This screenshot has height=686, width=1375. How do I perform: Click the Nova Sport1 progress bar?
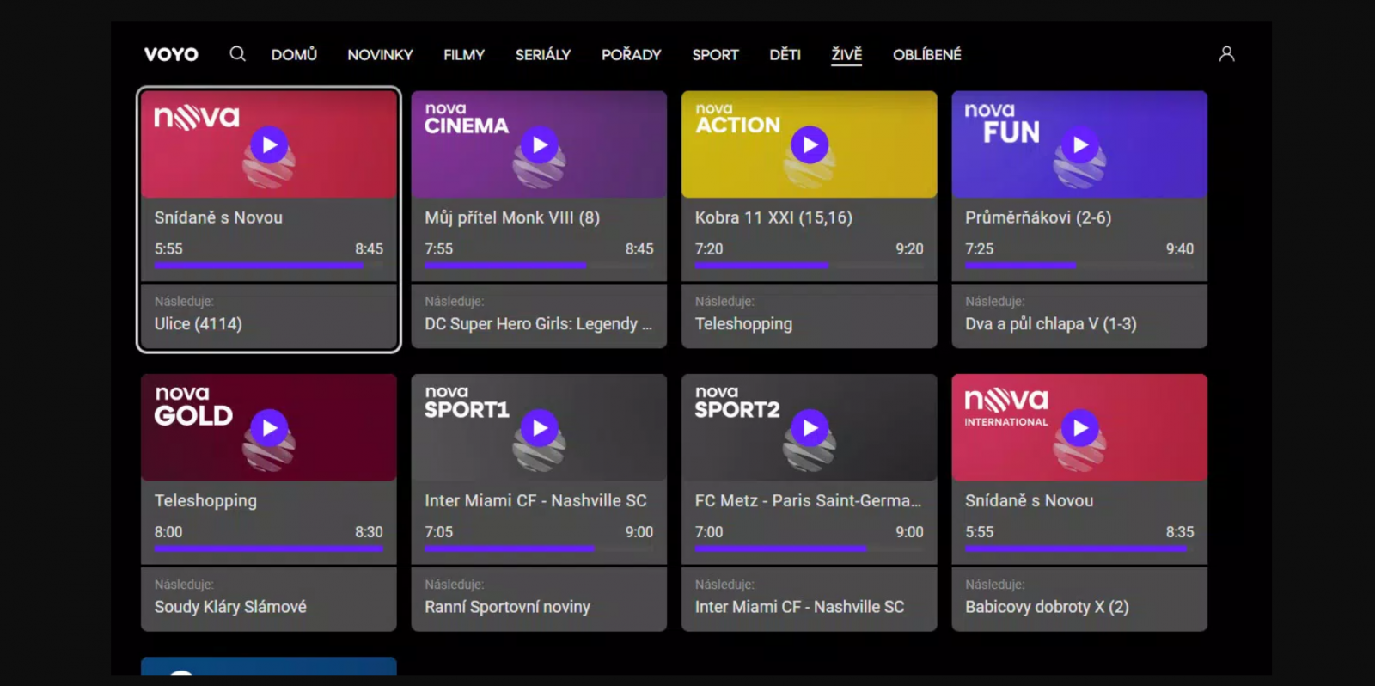tap(539, 548)
